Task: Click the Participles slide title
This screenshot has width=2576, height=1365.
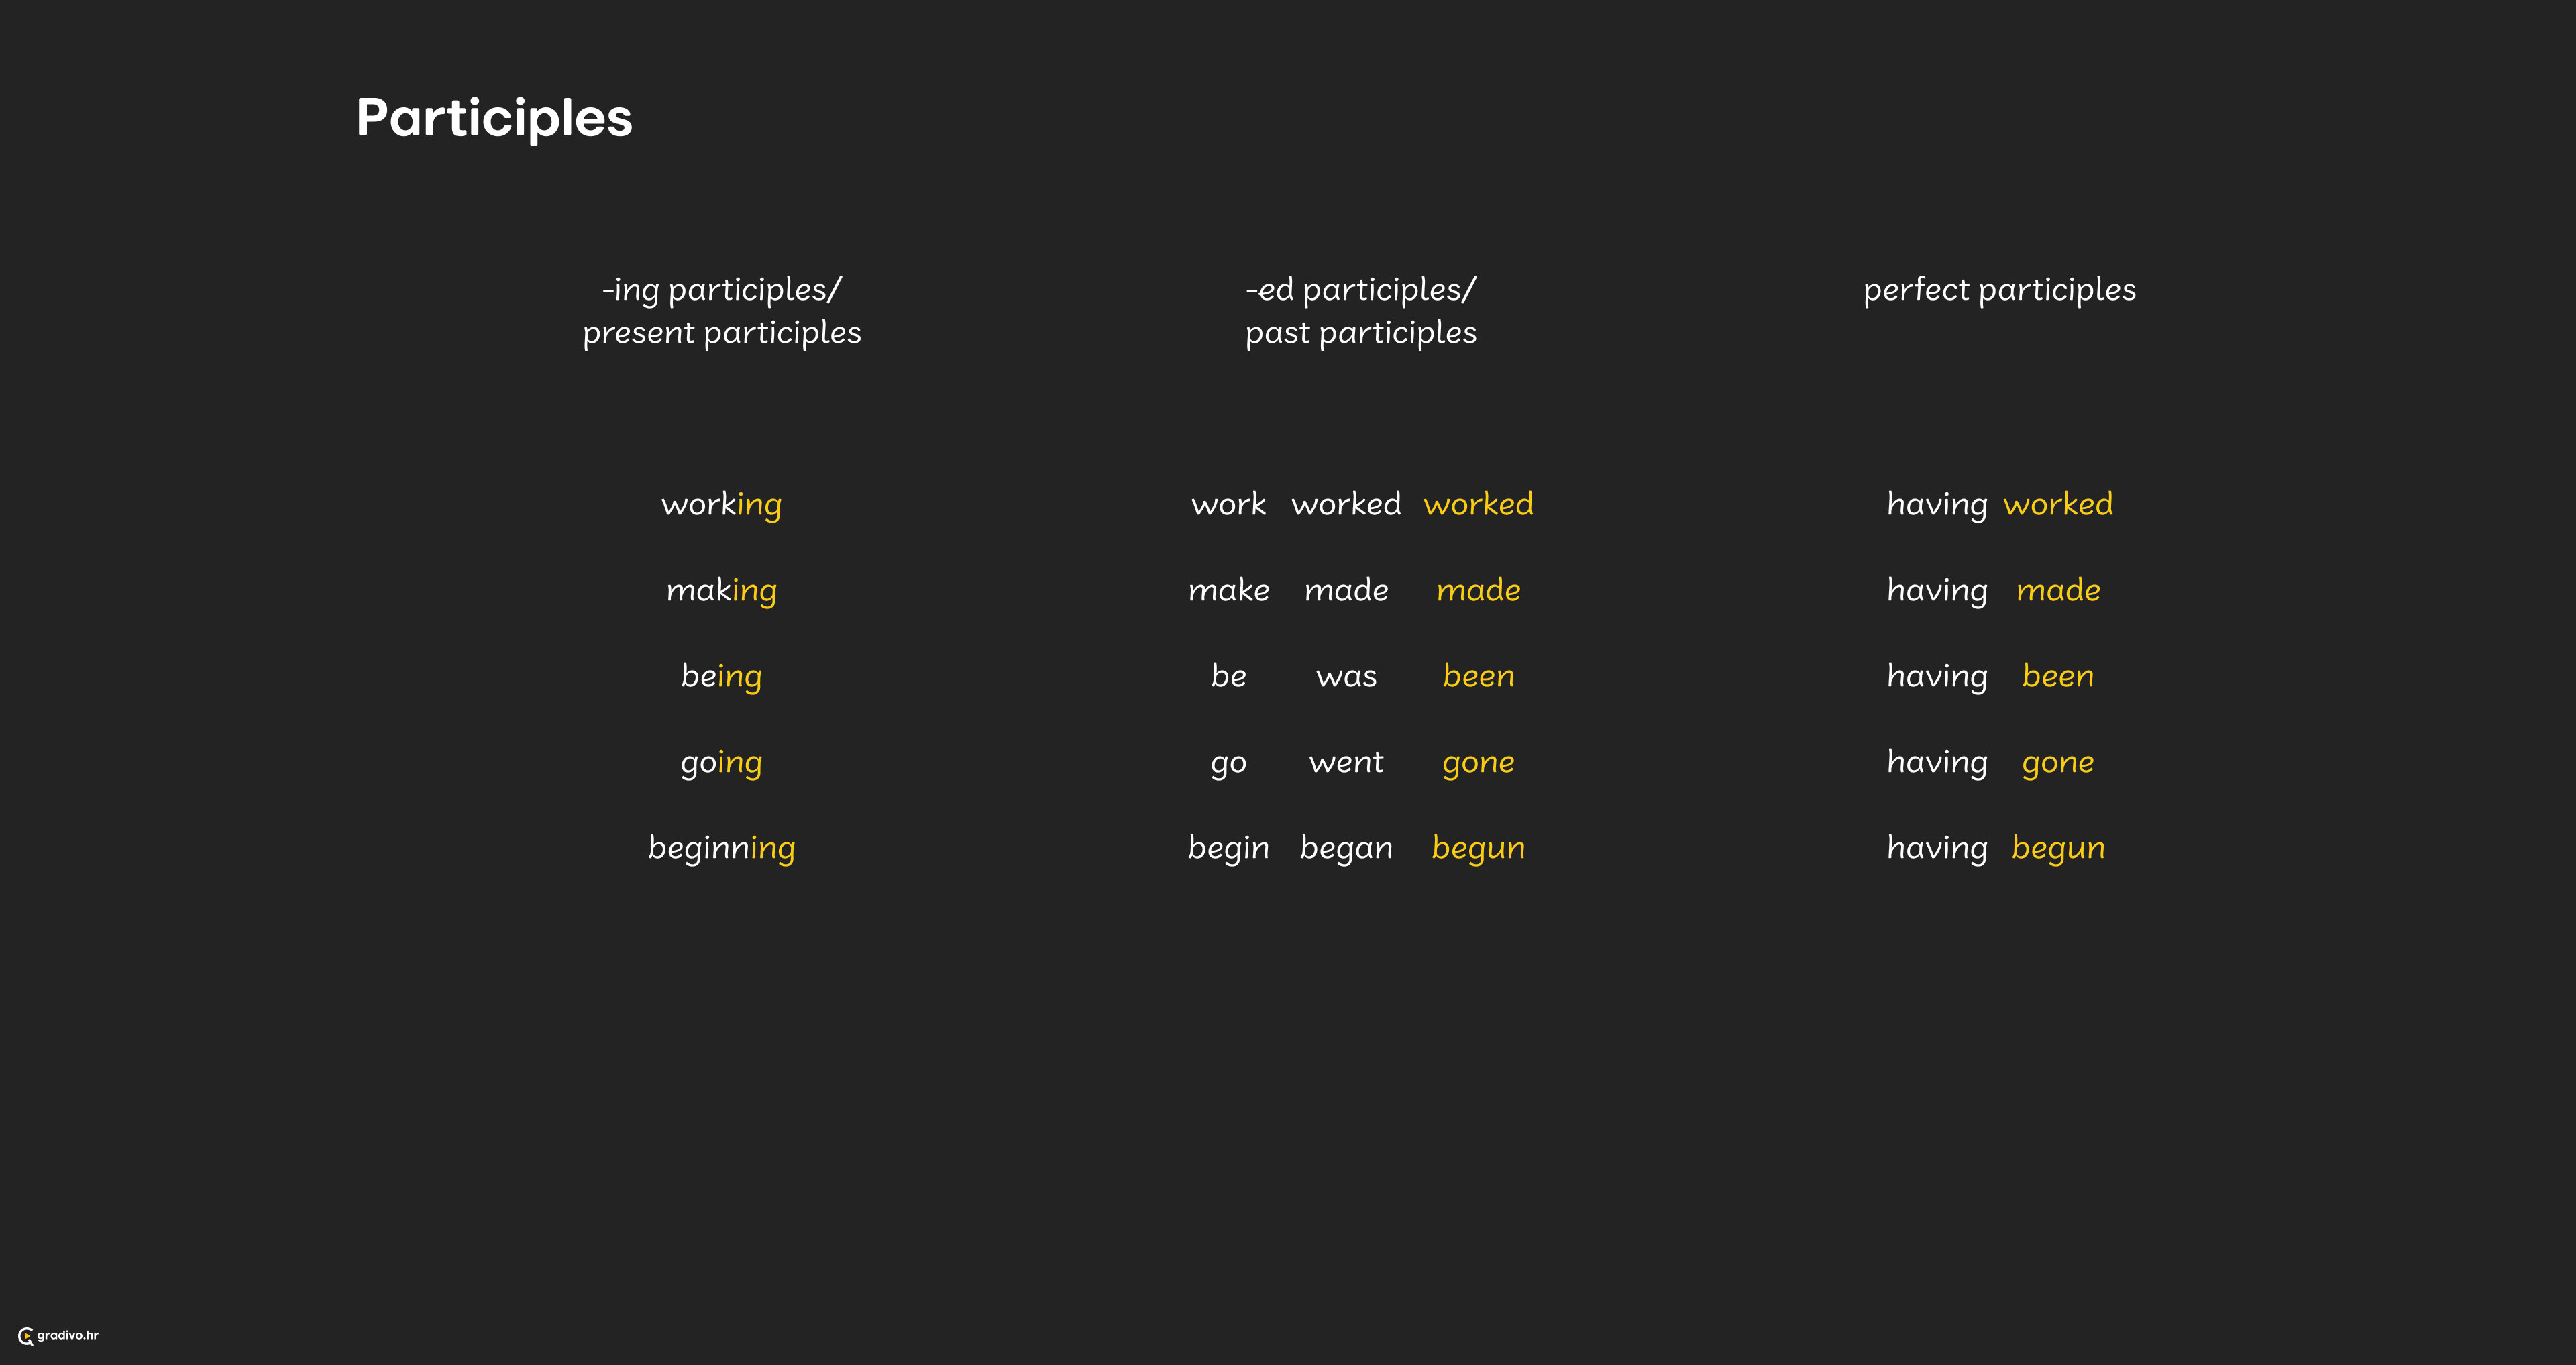Action: pos(494,119)
